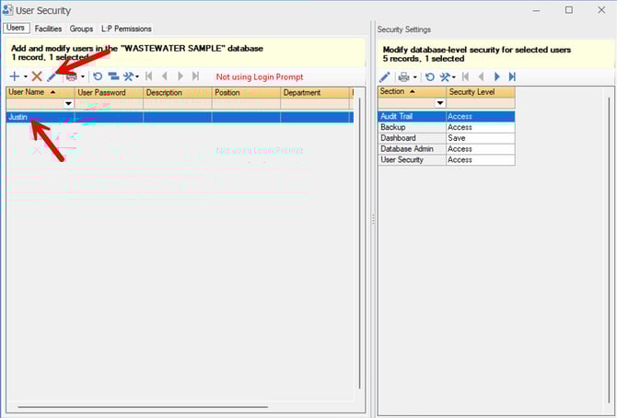This screenshot has height=418, width=617.
Task: Select the Dashboard security section row
Action: (412, 138)
